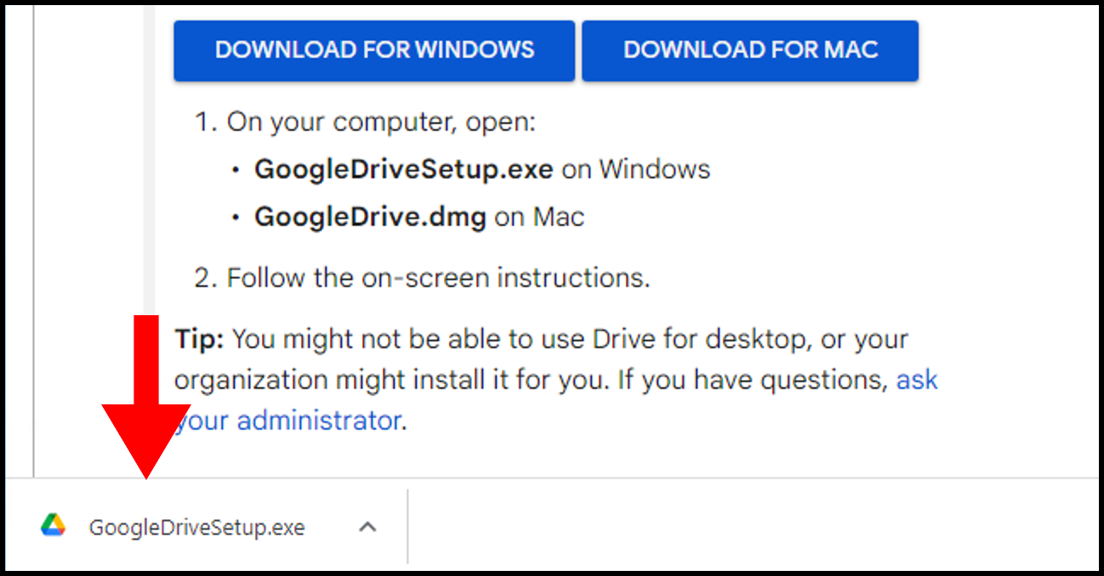Click the 'on Mac' text beside the dmg name
1104x576 pixels.
pos(539,217)
